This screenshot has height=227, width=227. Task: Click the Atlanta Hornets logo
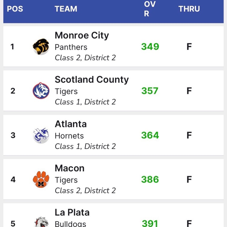41,135
